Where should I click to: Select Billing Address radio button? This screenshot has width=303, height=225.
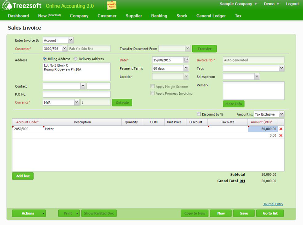click(45, 59)
